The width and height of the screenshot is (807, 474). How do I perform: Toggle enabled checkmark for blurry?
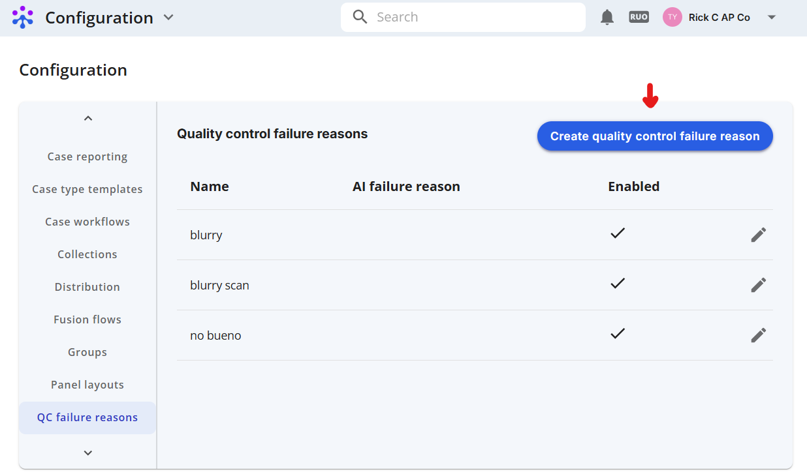618,233
